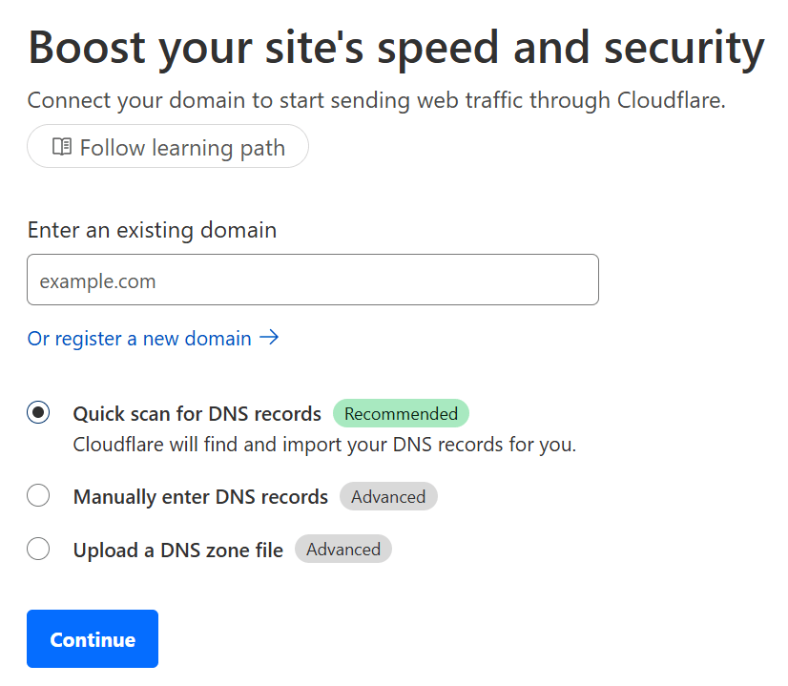The image size is (788, 686).
Task: Click the heading "Boost your site's speed and security"
Action: tap(396, 47)
